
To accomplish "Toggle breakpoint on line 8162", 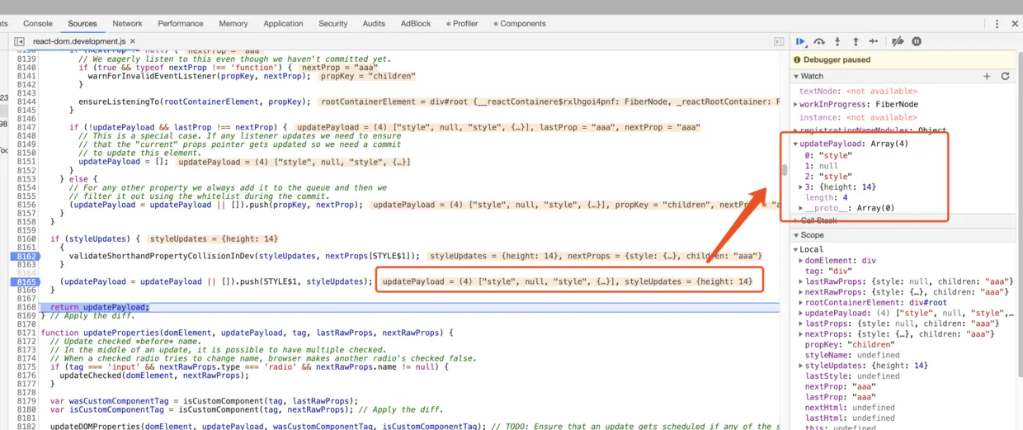I will (x=25, y=257).
